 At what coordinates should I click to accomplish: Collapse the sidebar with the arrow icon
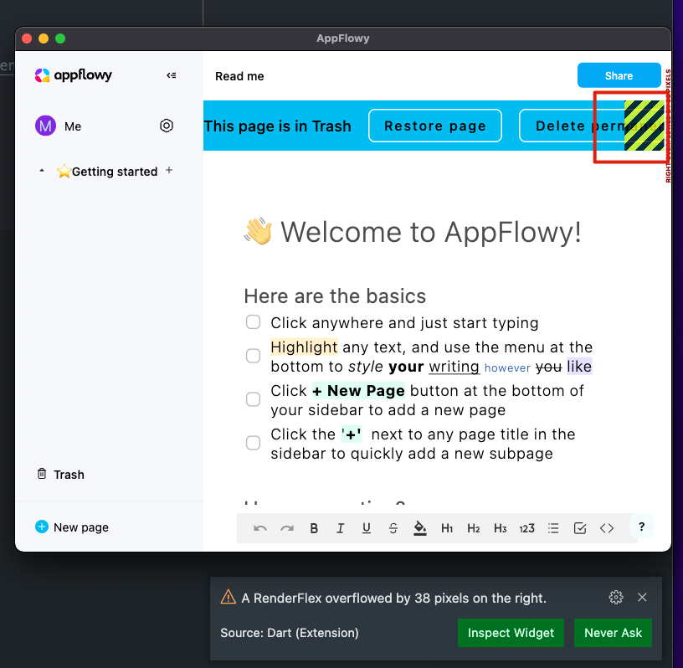[x=172, y=75]
